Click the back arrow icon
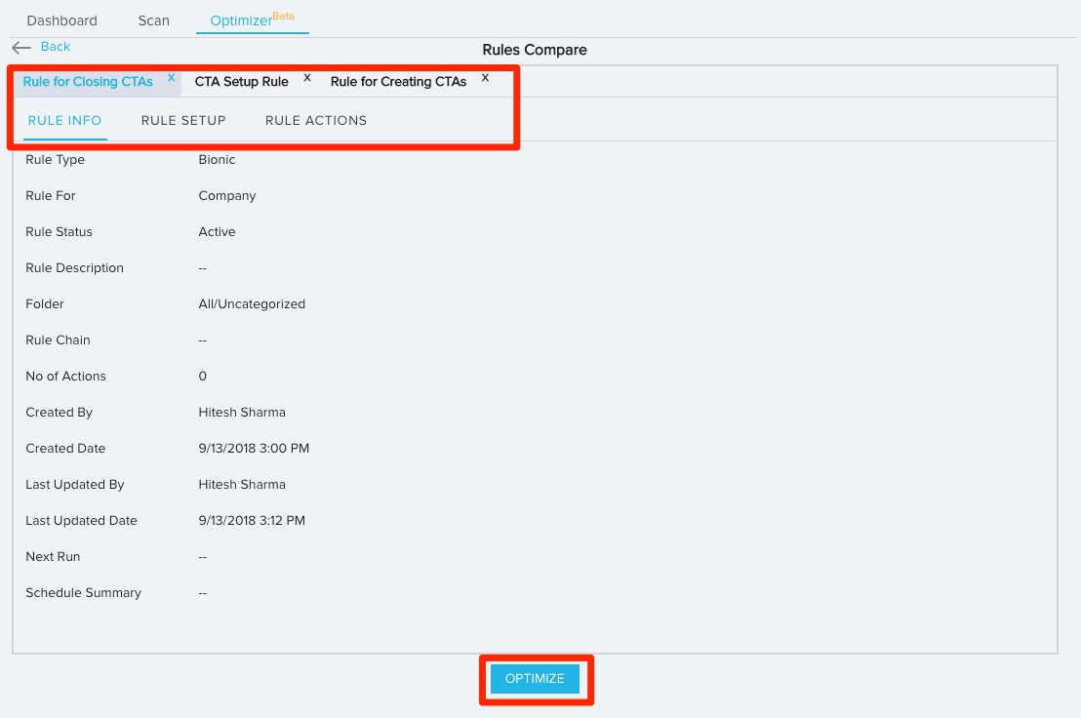Screen dimensions: 1081x718 (x=21, y=47)
